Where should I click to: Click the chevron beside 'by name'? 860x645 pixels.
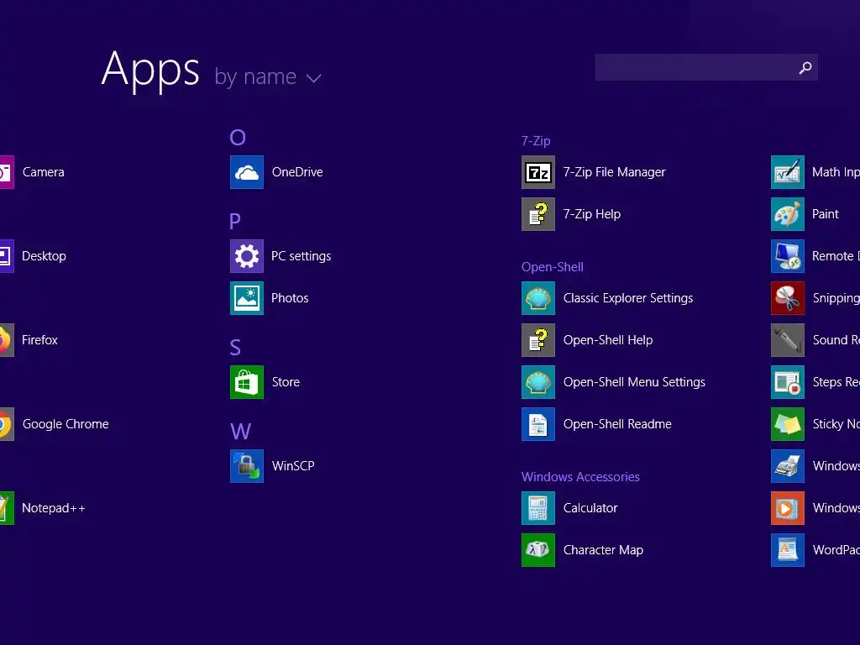(314, 78)
